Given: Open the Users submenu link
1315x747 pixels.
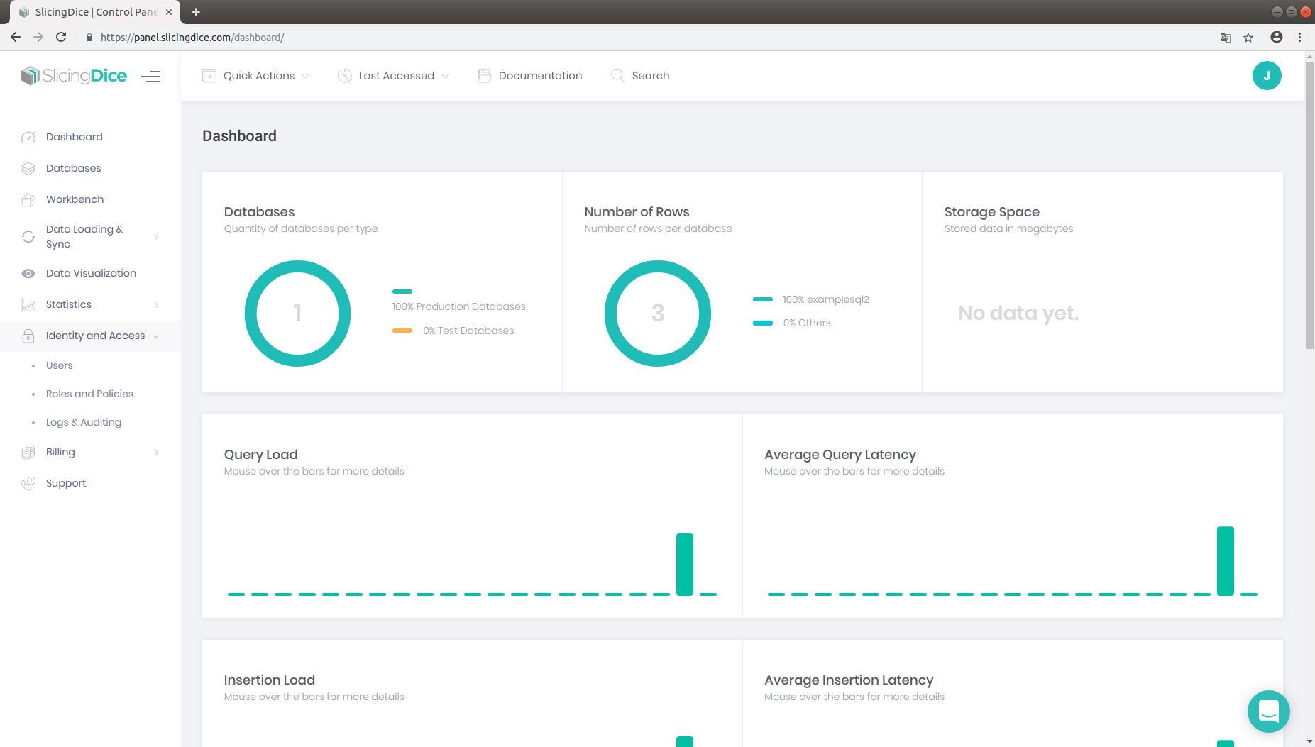Looking at the screenshot, I should 60,365.
